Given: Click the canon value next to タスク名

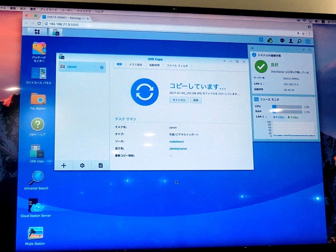Looking at the screenshot, I should click(173, 128).
